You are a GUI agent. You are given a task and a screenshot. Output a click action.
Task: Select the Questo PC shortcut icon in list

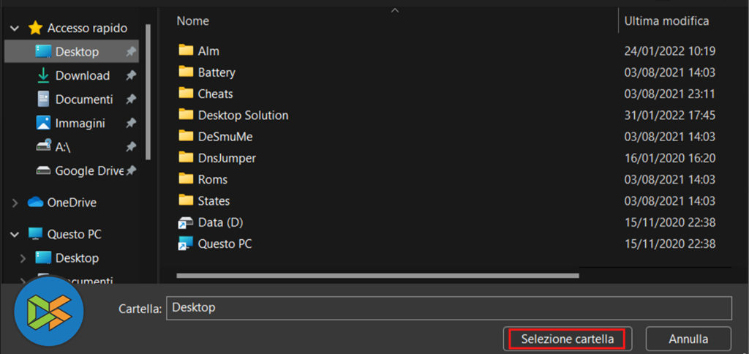click(x=185, y=244)
